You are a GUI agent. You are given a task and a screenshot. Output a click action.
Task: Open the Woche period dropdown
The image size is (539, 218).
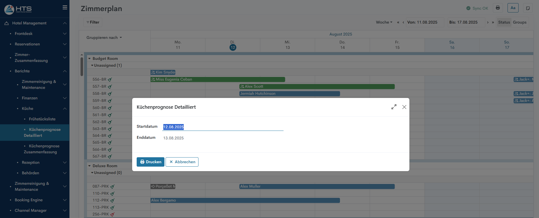click(x=384, y=22)
